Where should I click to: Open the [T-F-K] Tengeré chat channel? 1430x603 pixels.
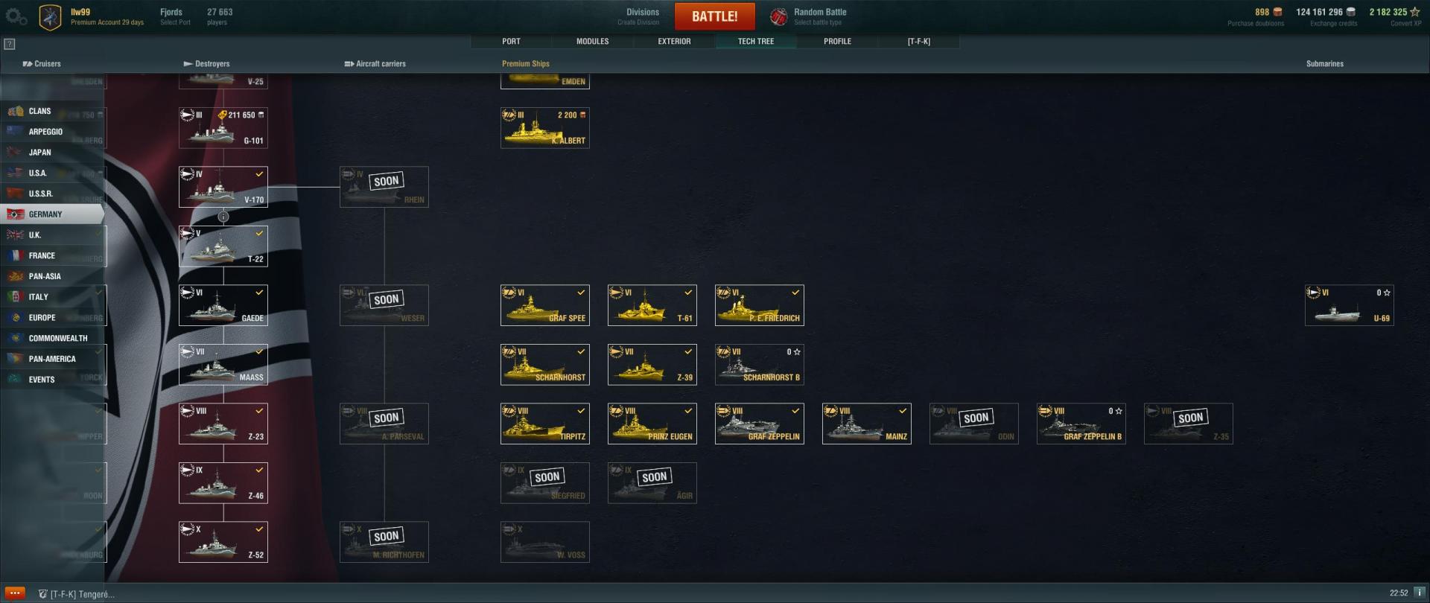pos(77,594)
